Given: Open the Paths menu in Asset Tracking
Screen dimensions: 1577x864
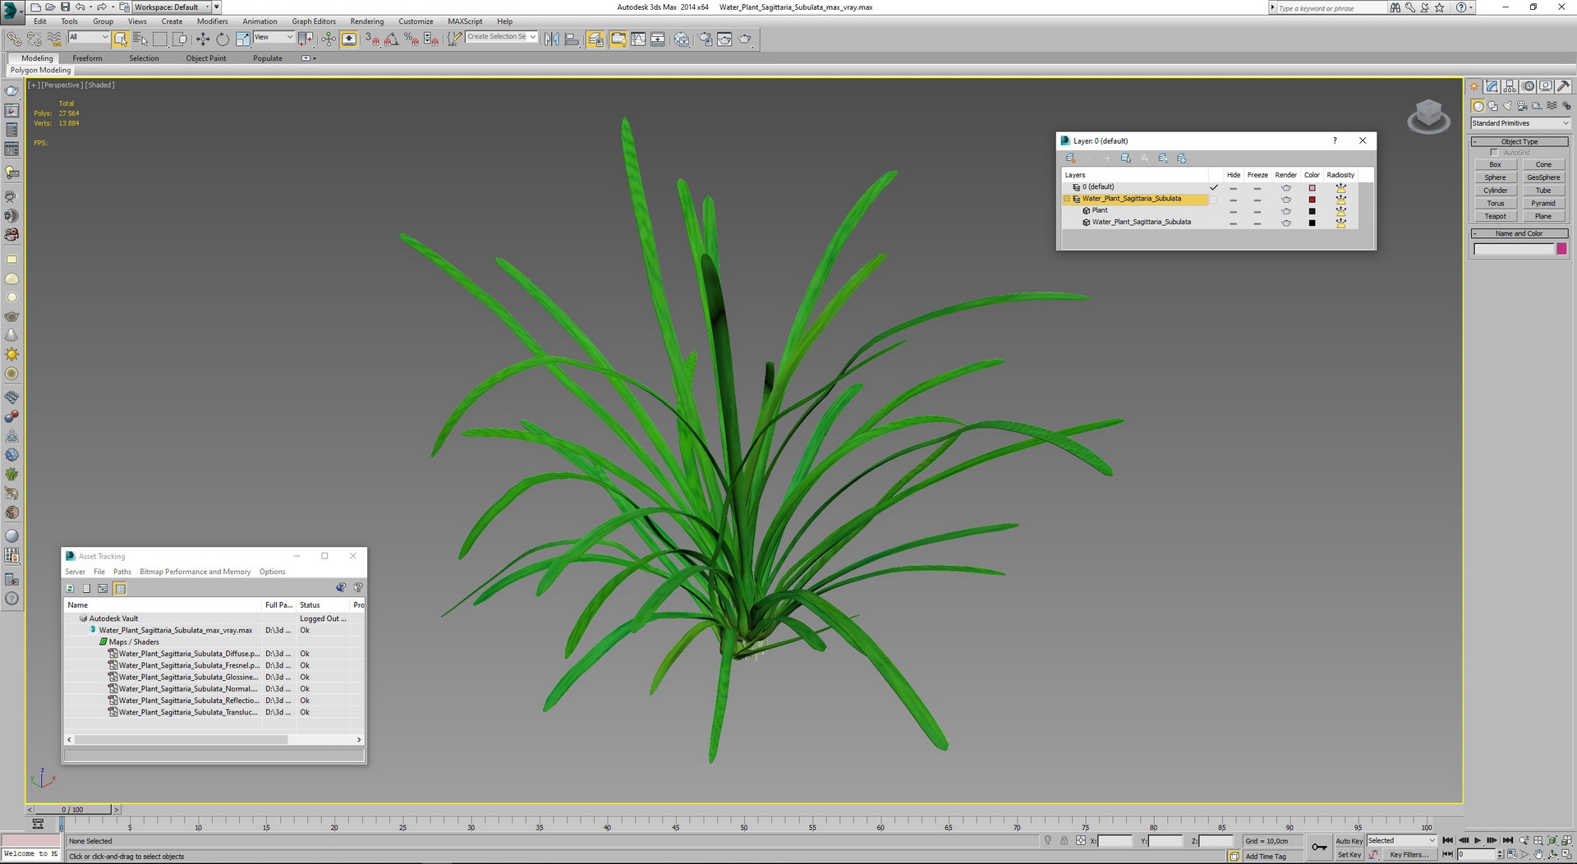Looking at the screenshot, I should 122,572.
